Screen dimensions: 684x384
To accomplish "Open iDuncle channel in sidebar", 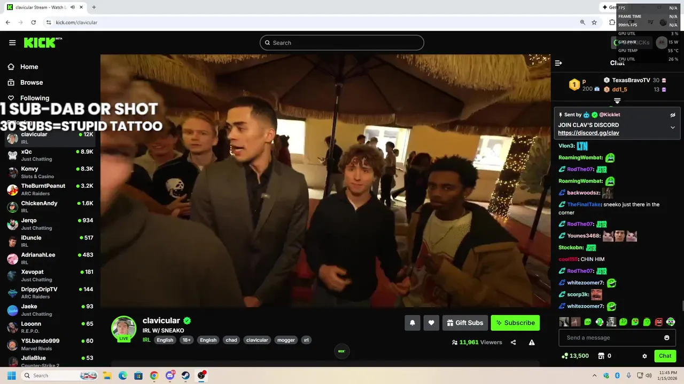I will [x=50, y=241].
